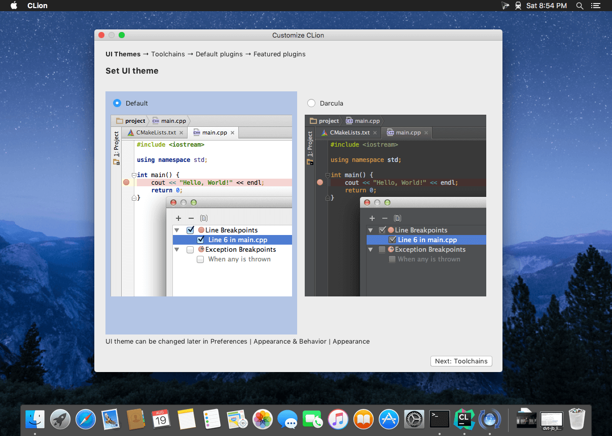Click the green zoom button of Customize CLion
The width and height of the screenshot is (612, 436).
coord(122,35)
